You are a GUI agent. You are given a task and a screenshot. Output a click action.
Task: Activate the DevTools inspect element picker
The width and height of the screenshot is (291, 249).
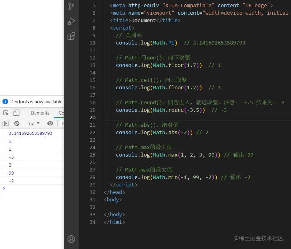6,113
